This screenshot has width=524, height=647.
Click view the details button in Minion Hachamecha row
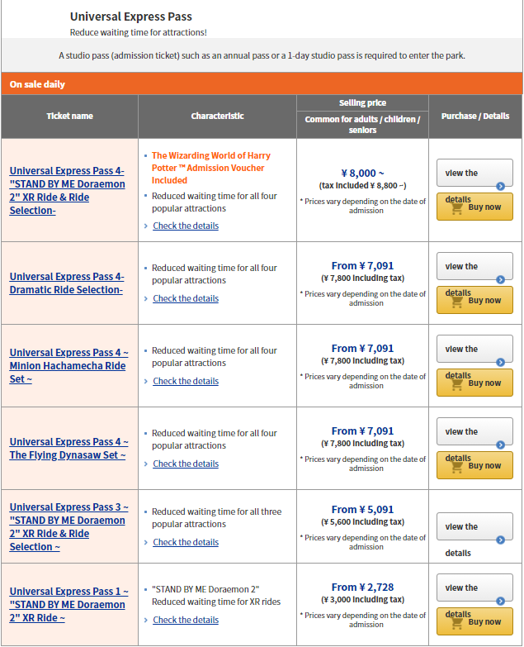pos(474,349)
